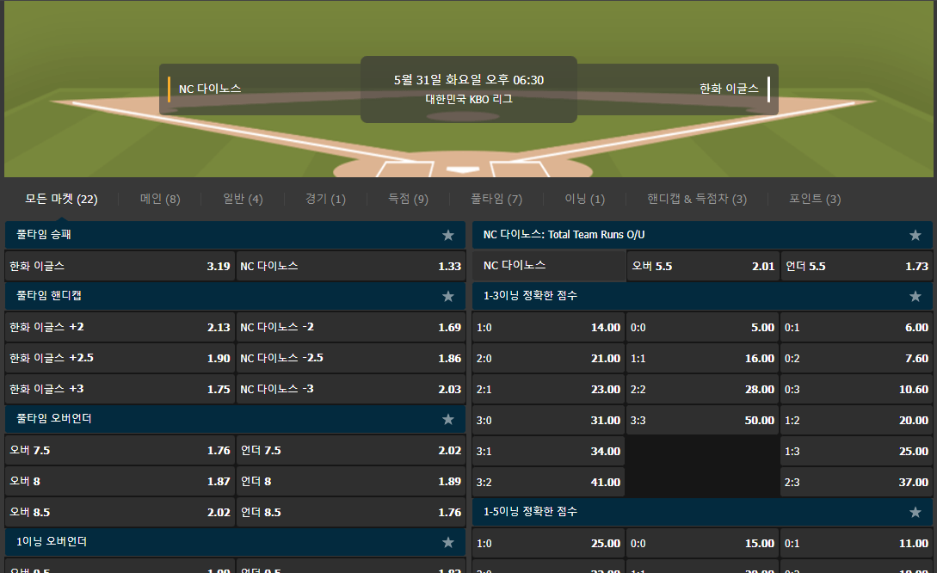Select exact score 3:1 at 34.00
This screenshot has width=937, height=573.
pos(549,451)
